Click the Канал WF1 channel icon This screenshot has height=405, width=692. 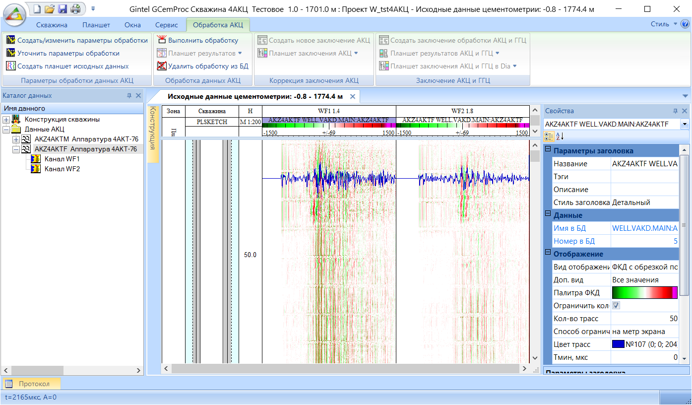tap(36, 159)
